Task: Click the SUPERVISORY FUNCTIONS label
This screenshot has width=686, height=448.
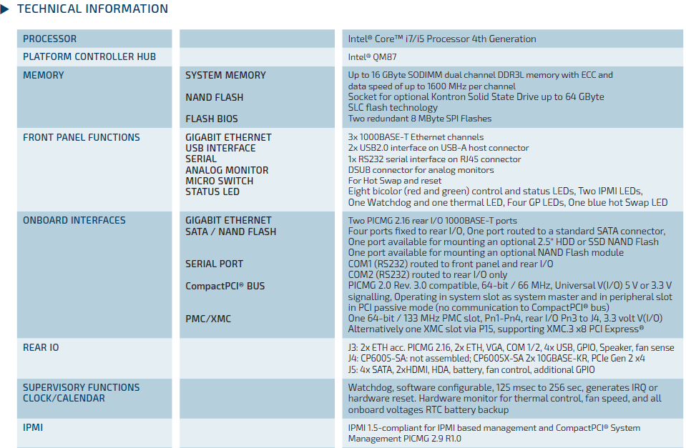Action: point(81,388)
